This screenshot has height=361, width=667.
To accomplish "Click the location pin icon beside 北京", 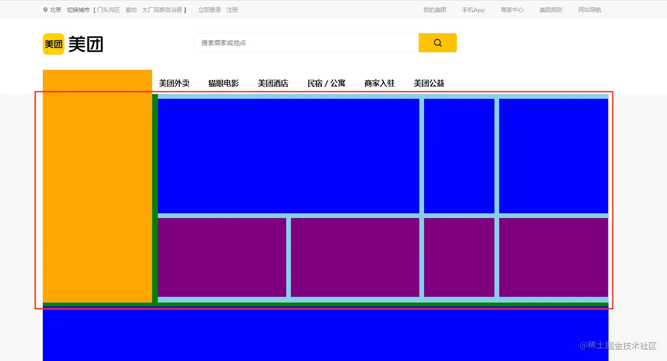I will [45, 10].
